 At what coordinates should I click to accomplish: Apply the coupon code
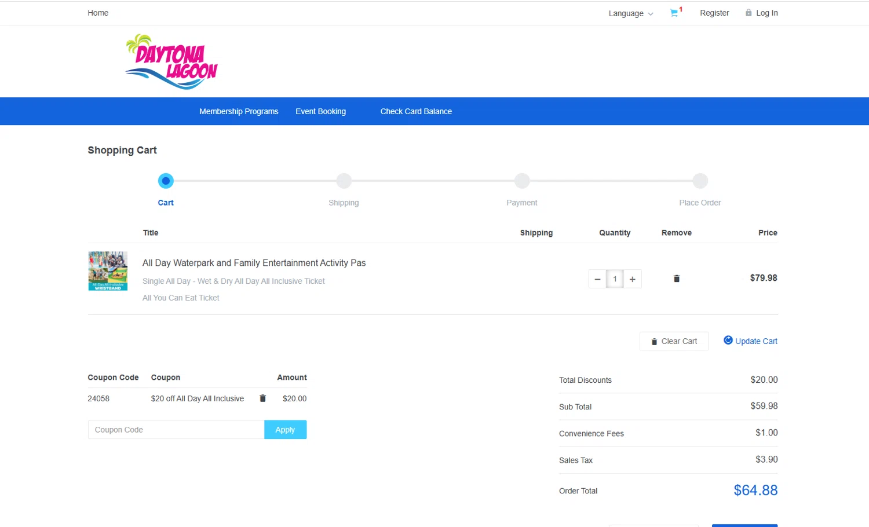[x=285, y=430]
